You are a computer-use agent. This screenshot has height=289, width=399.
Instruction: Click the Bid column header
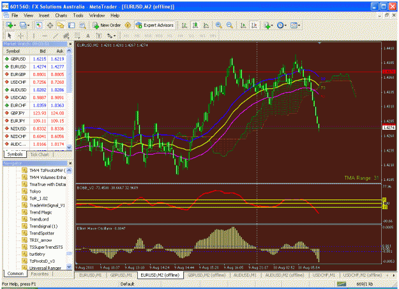click(x=39, y=51)
